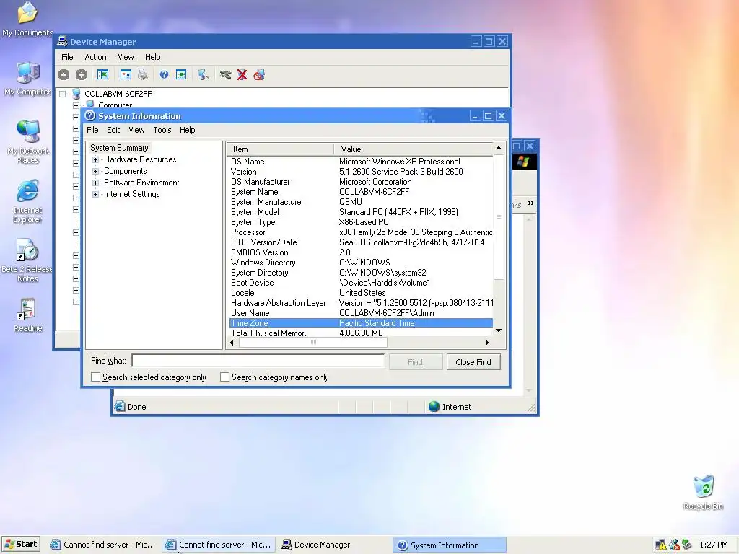Image resolution: width=739 pixels, height=554 pixels.
Task: Select the BIOS Version/Date row
Action: [361, 242]
